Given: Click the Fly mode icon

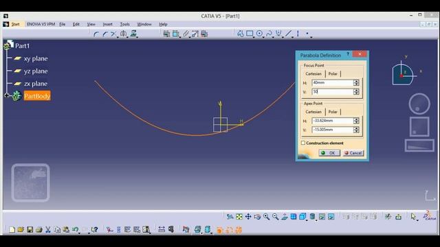Looking at the screenshot, I should coord(230,217).
